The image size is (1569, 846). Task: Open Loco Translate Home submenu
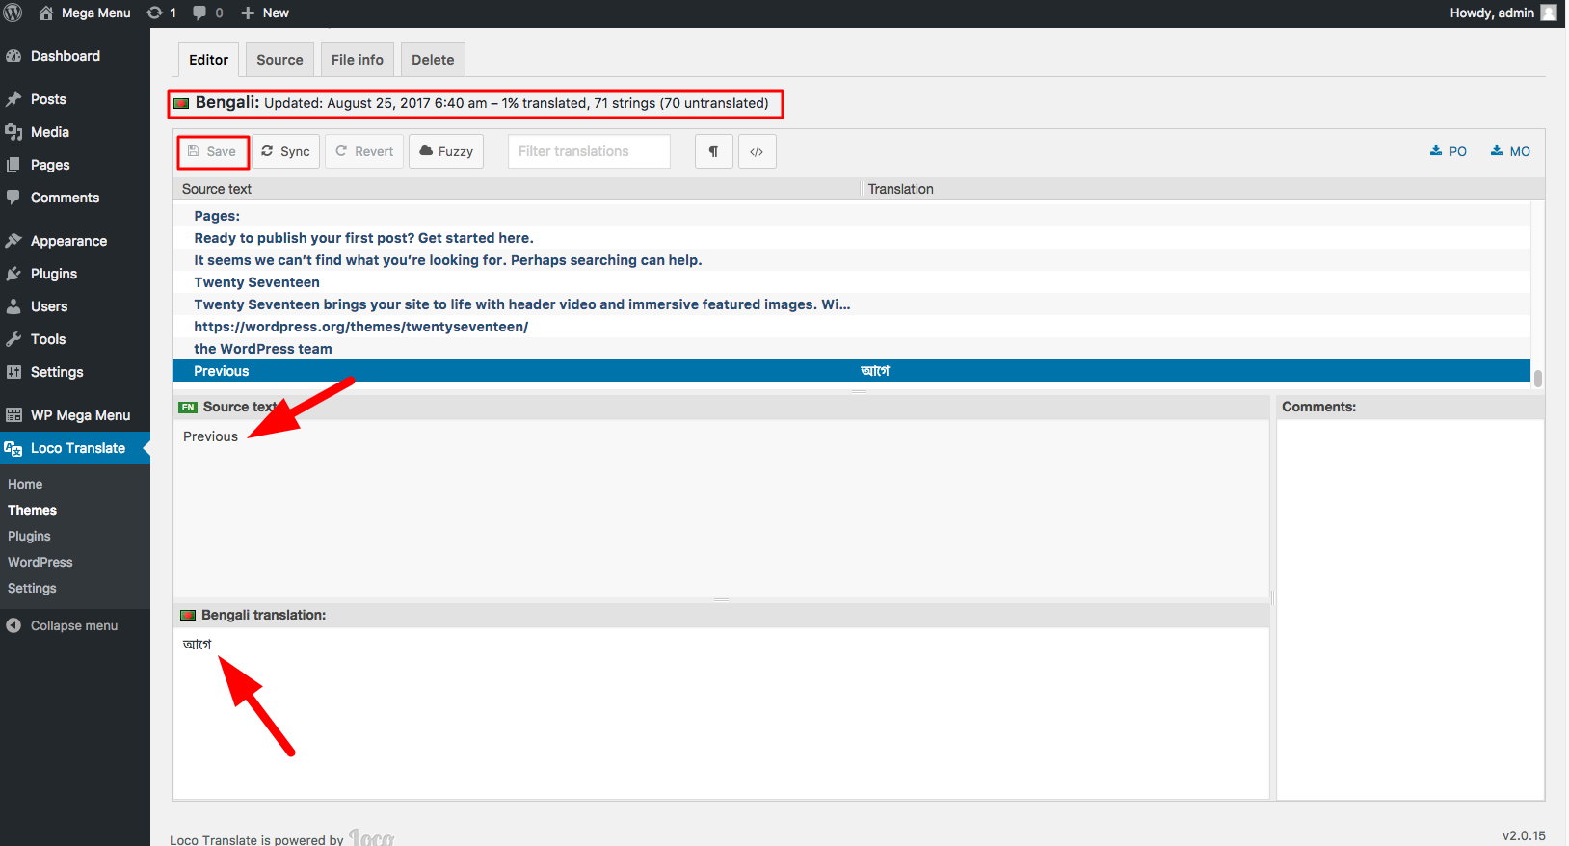coord(25,484)
